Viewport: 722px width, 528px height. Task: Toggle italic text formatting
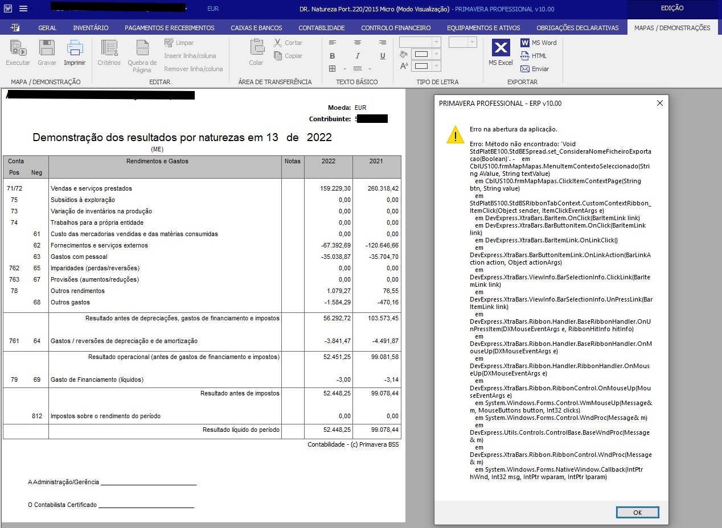coord(358,56)
